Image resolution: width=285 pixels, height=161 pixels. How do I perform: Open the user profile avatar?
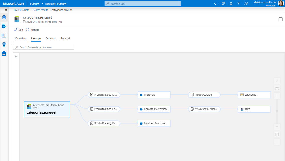pos(281,3)
